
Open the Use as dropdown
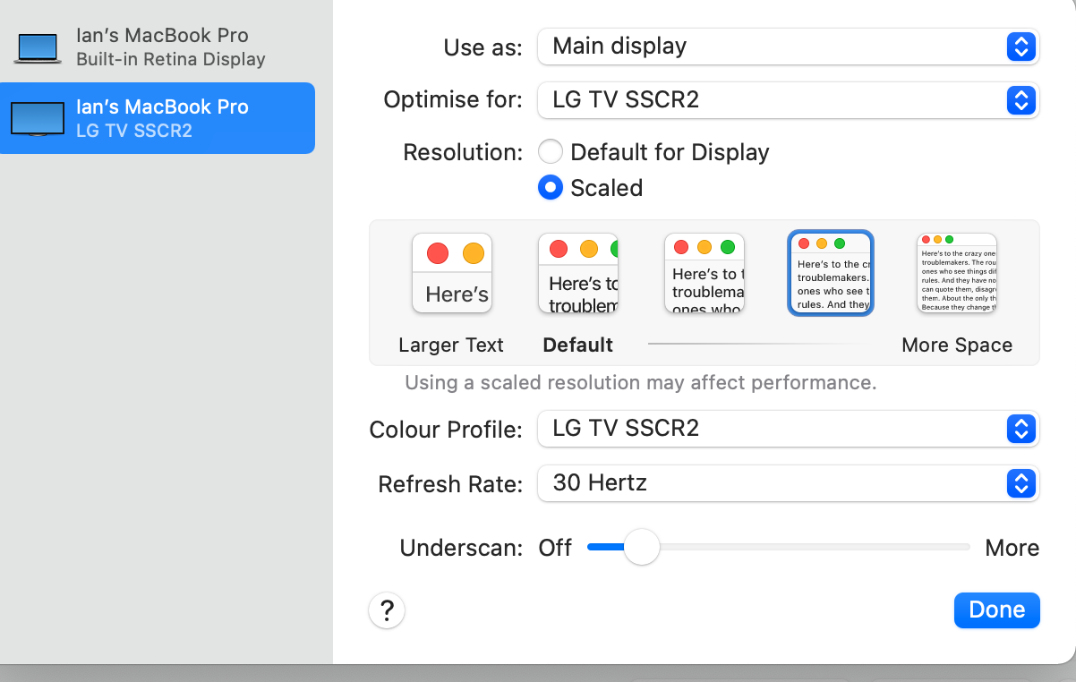click(788, 47)
